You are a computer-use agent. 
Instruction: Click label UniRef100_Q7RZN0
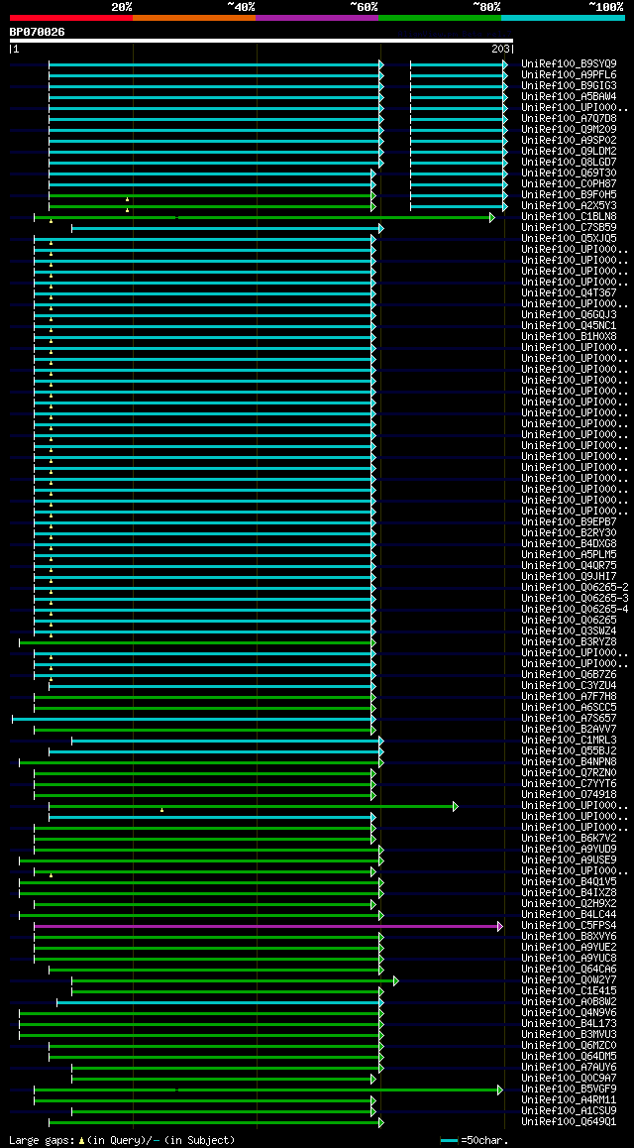[569, 773]
